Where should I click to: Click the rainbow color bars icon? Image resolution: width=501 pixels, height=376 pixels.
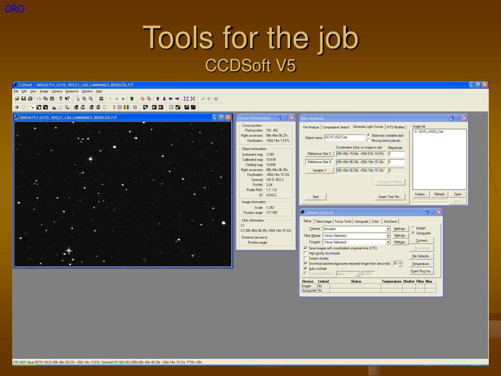click(x=126, y=107)
